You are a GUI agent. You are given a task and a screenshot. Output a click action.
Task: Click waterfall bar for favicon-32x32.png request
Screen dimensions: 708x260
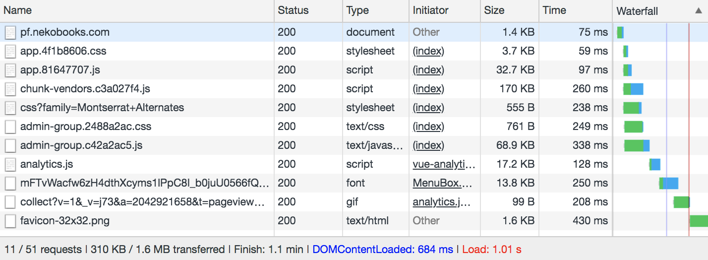click(x=699, y=221)
